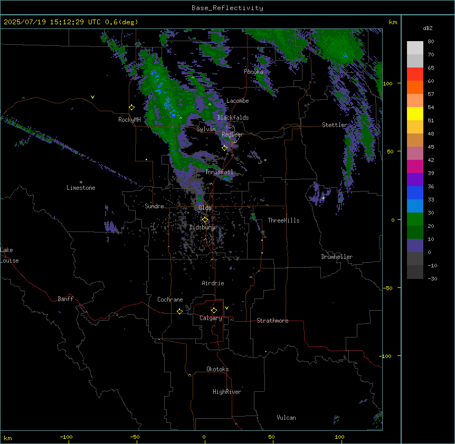Select the light gray swatch below 80 dBZ
The image size is (455, 444).
pos(415,48)
